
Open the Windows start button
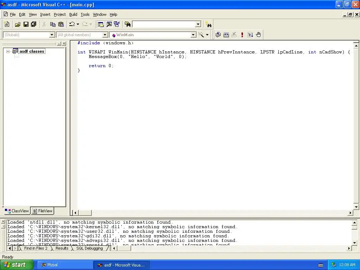click(17, 265)
